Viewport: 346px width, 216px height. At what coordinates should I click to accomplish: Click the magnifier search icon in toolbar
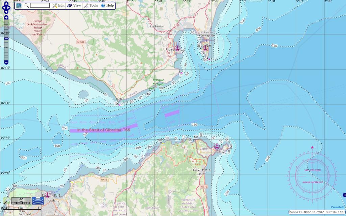tap(27, 6)
